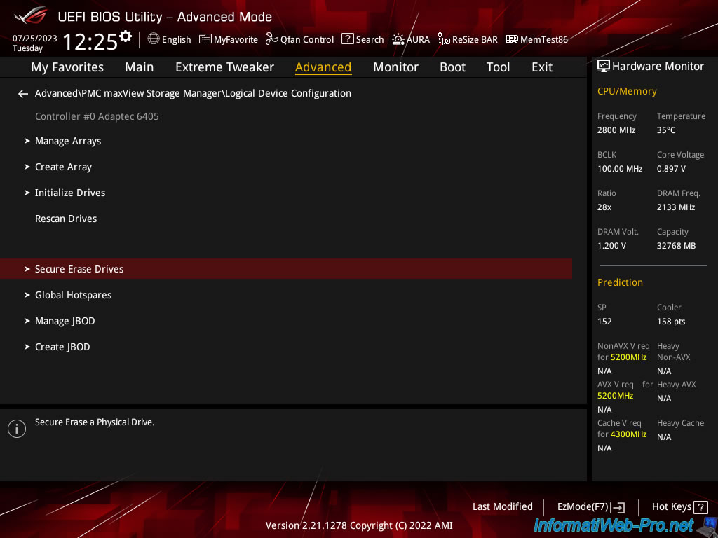Expand arrow beside Secure Erase Drives

[x=27, y=269]
